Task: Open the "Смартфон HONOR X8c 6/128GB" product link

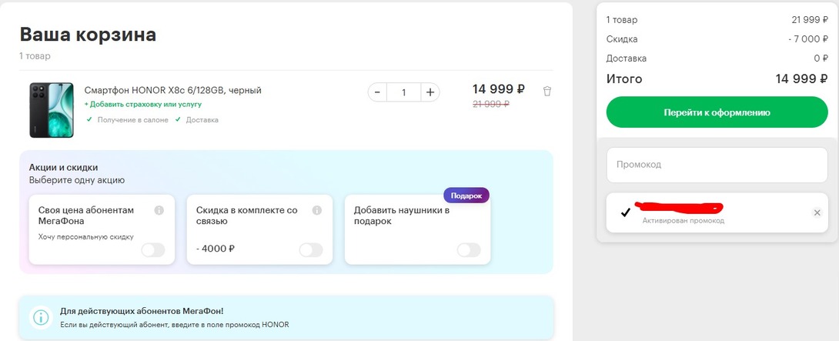Action: coord(173,90)
